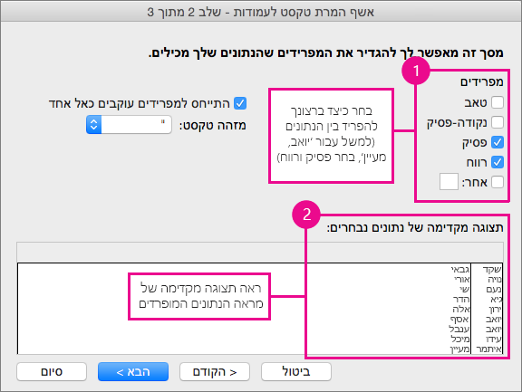
Task: Select 'שקד' cell in the data preview
Action: click(x=492, y=269)
